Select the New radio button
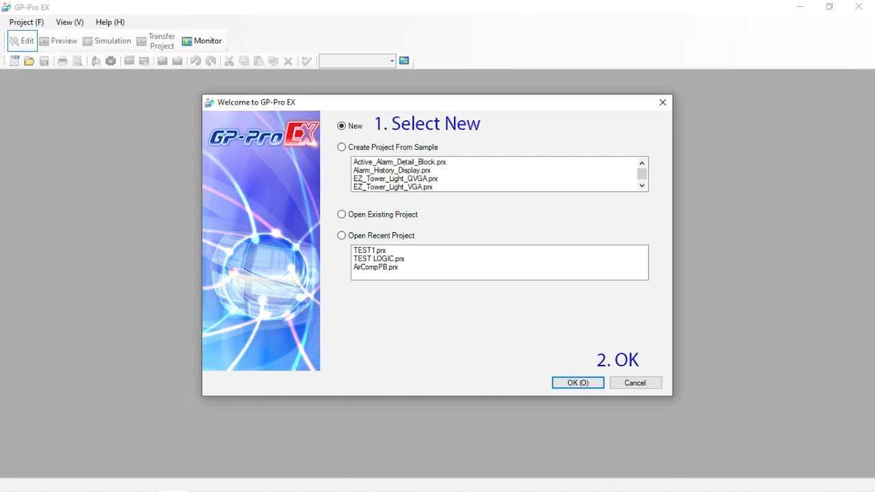 [x=342, y=126]
